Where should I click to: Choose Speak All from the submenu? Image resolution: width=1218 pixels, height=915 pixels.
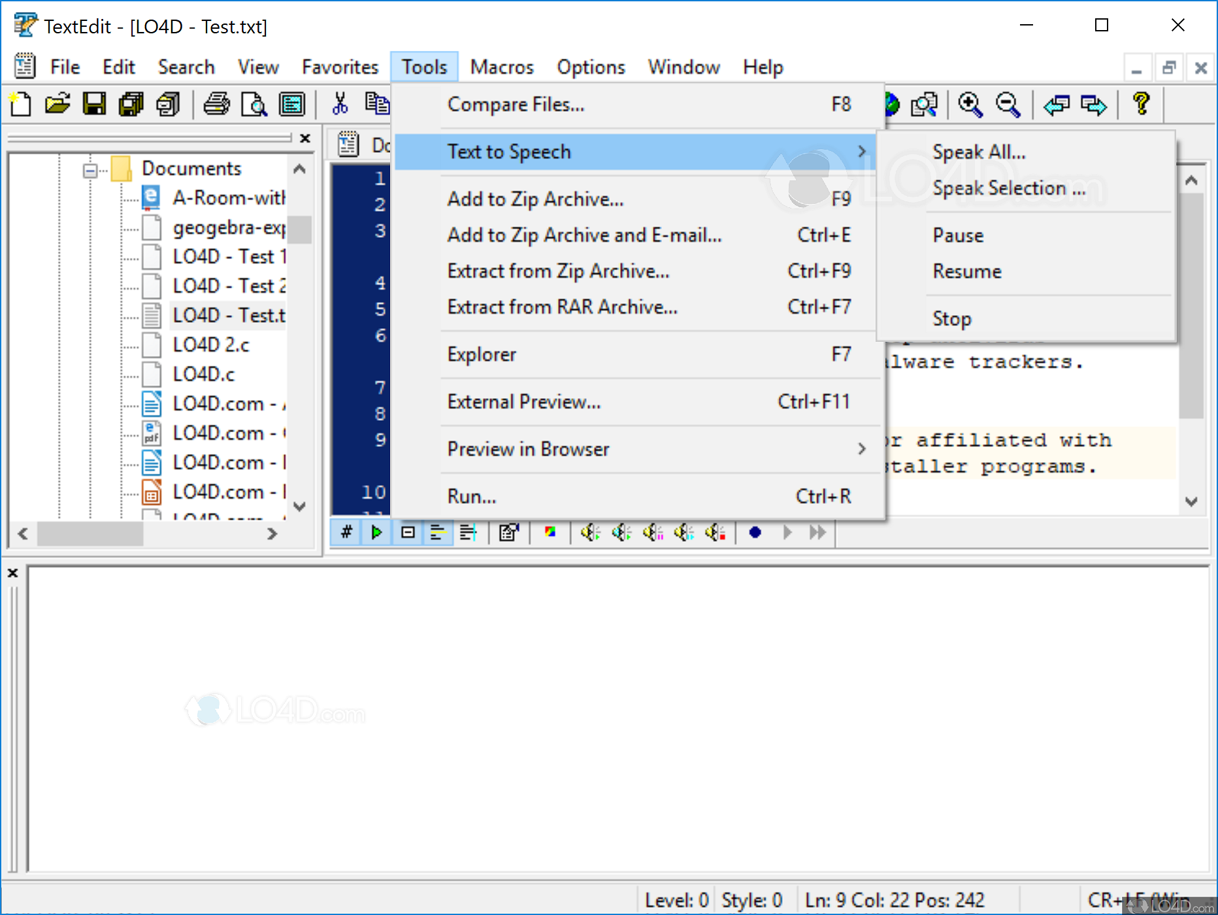(979, 151)
